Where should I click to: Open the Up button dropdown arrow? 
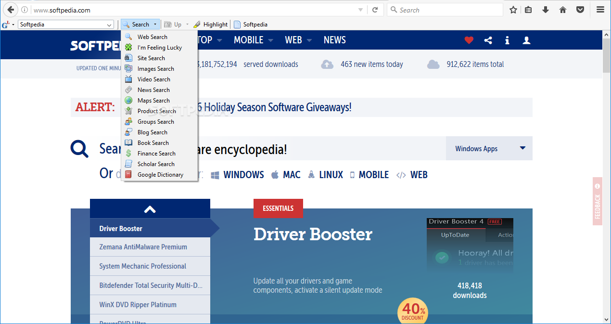click(187, 25)
